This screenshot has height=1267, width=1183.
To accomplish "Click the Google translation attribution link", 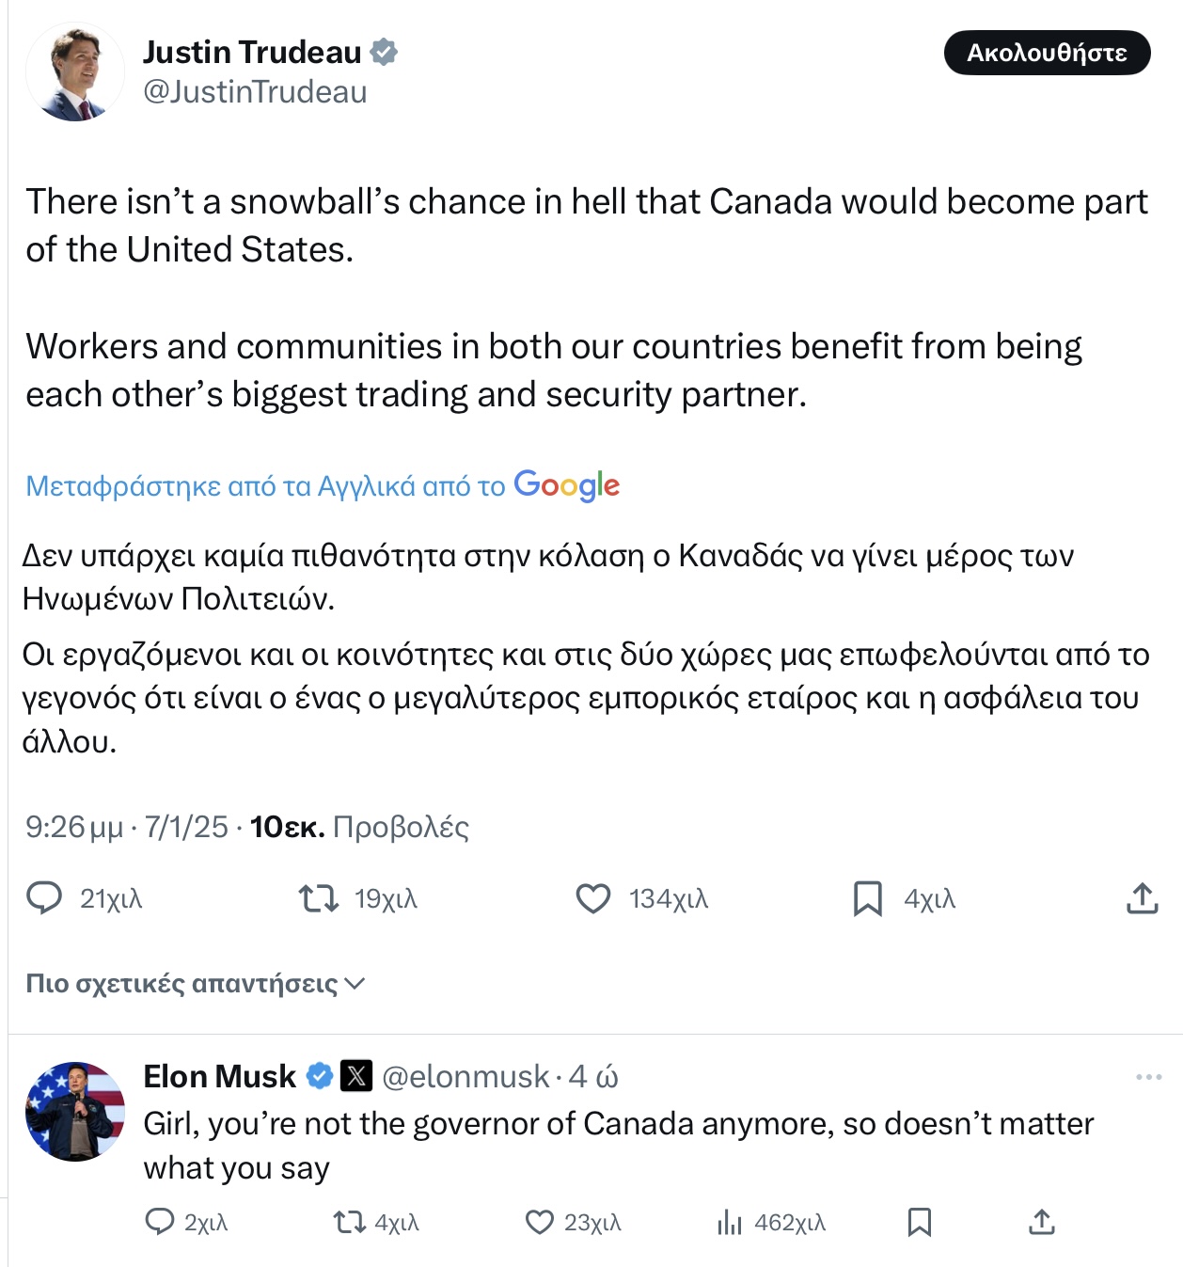I will click(323, 485).
